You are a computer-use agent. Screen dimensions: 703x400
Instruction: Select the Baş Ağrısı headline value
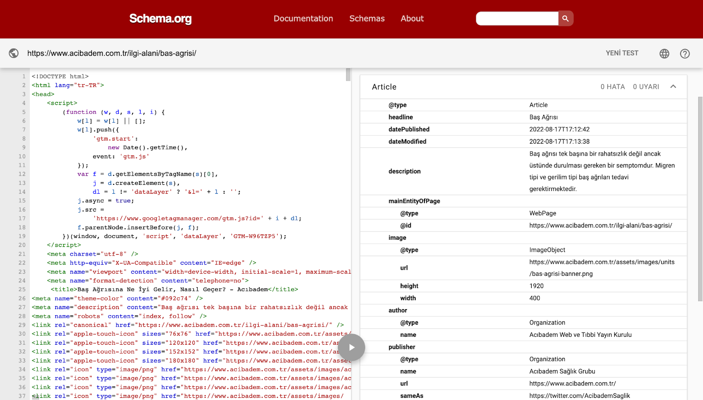click(x=544, y=117)
